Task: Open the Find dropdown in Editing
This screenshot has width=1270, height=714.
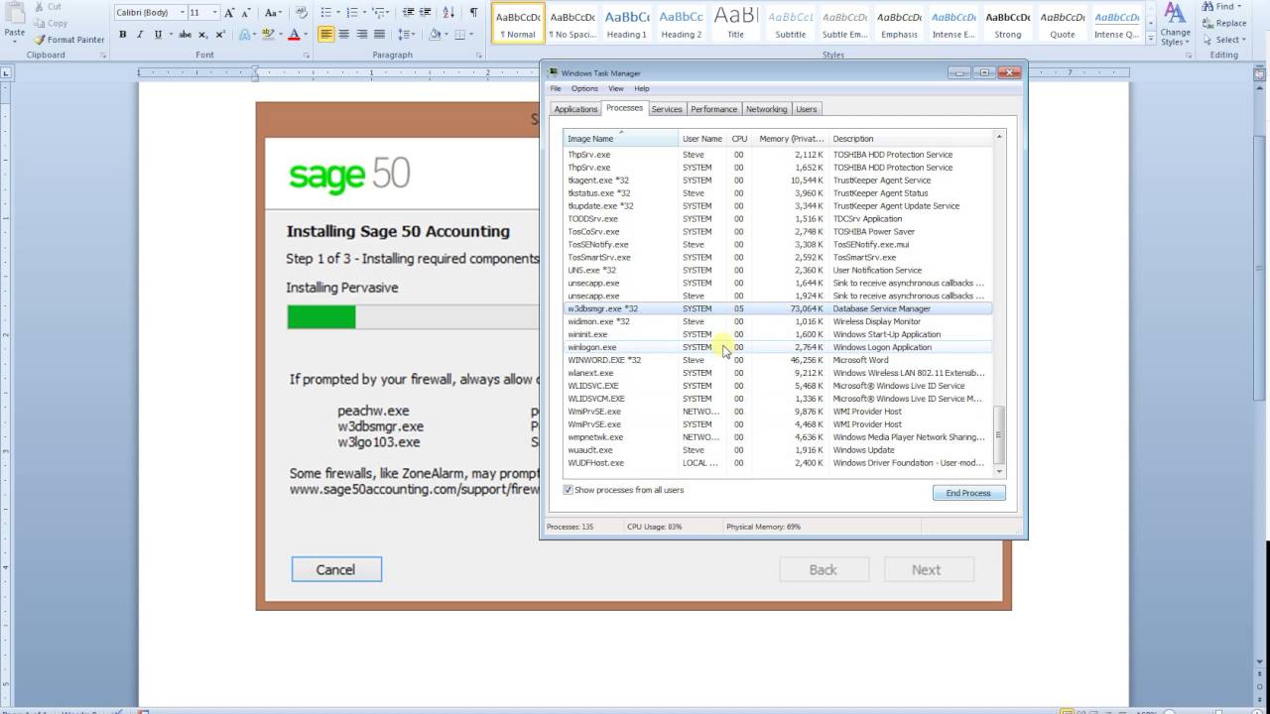Action: pos(1241,6)
